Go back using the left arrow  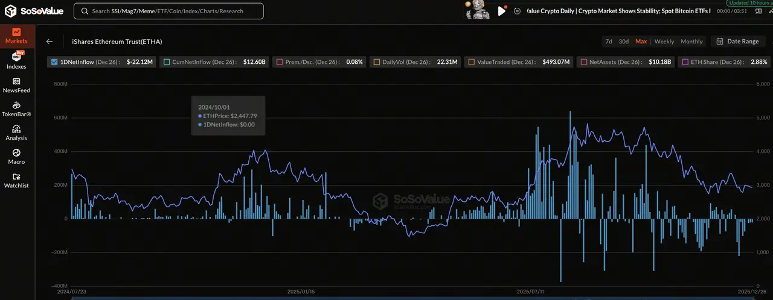(50, 42)
